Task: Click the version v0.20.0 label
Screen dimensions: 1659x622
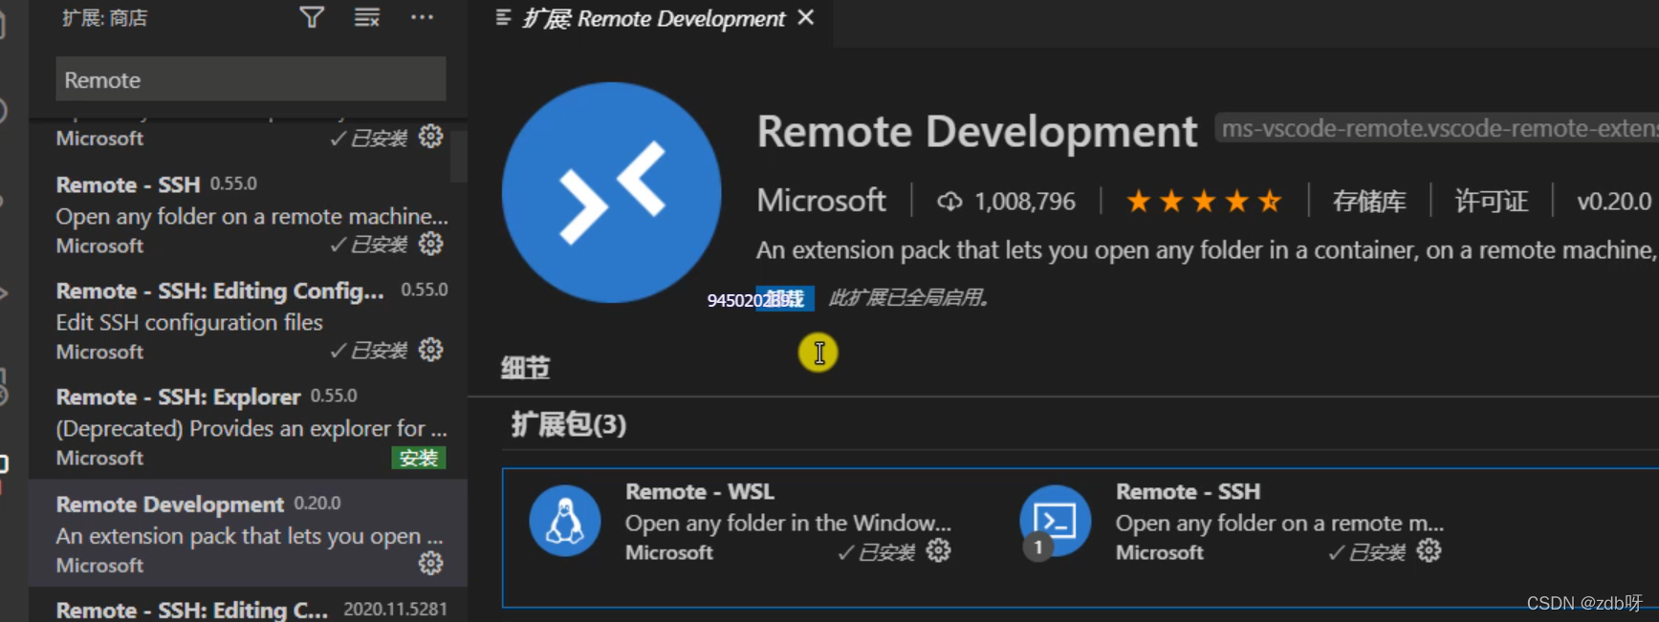Action: (1614, 202)
